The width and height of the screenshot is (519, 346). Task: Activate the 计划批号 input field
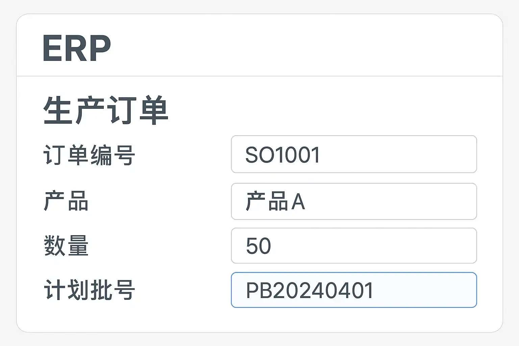(353, 290)
